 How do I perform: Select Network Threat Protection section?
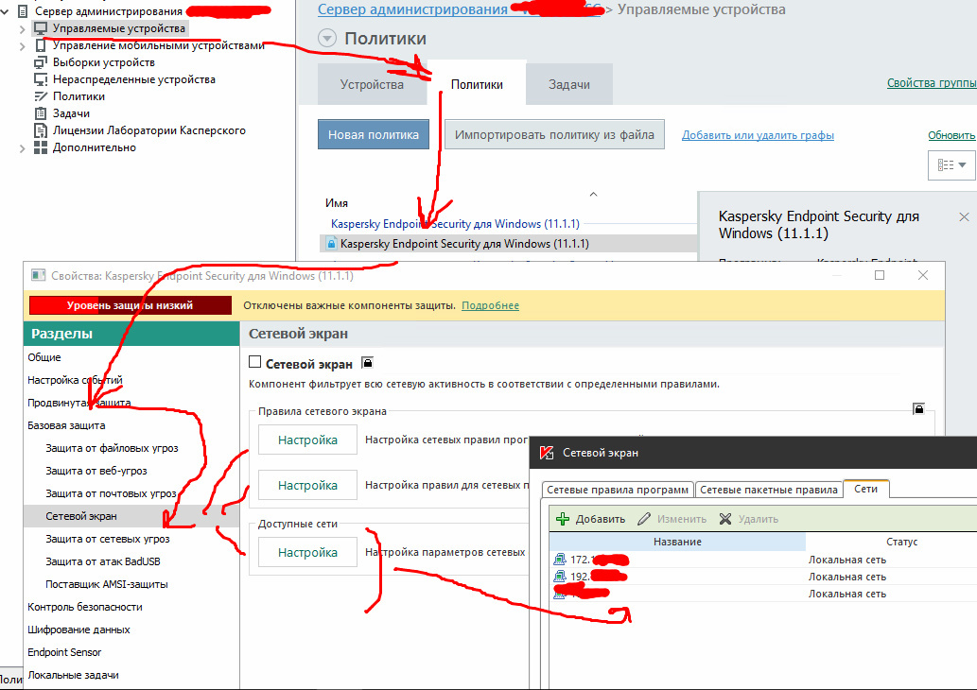click(x=107, y=539)
